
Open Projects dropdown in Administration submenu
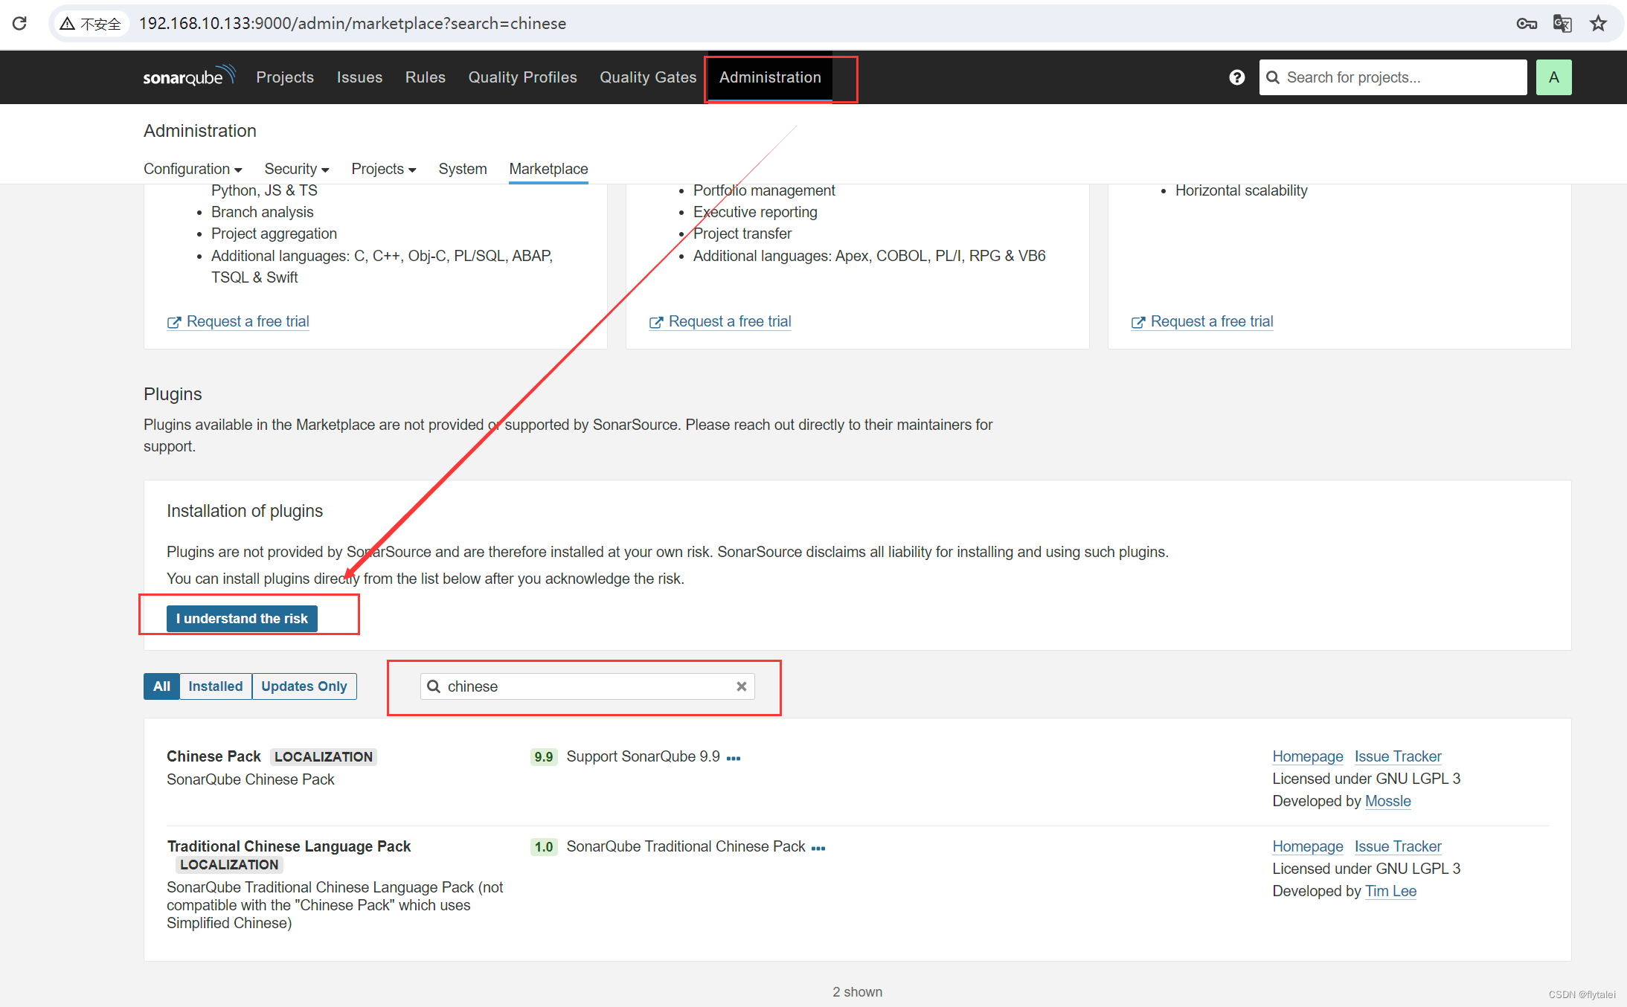click(x=383, y=169)
